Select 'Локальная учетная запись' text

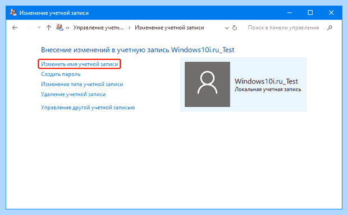tap(268, 90)
